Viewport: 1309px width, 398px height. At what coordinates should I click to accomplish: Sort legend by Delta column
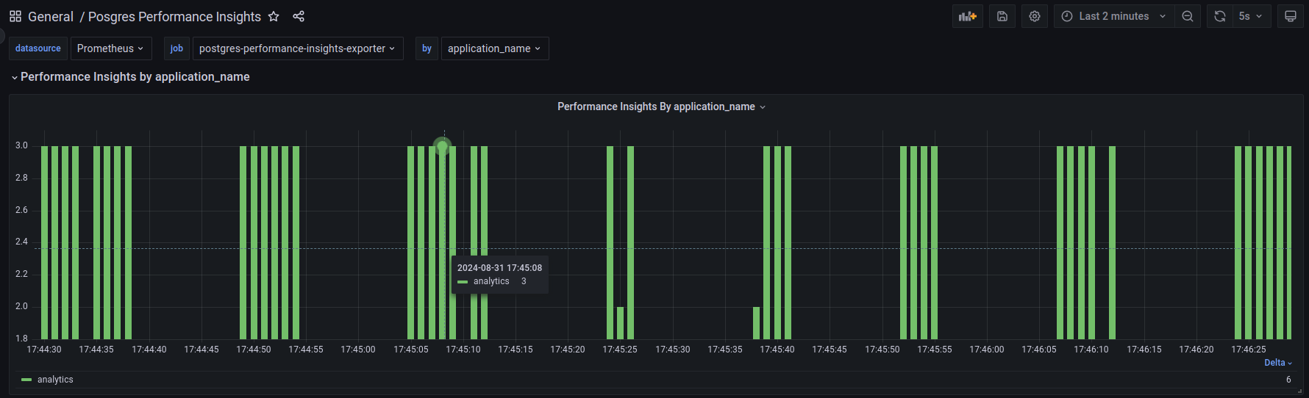point(1277,363)
